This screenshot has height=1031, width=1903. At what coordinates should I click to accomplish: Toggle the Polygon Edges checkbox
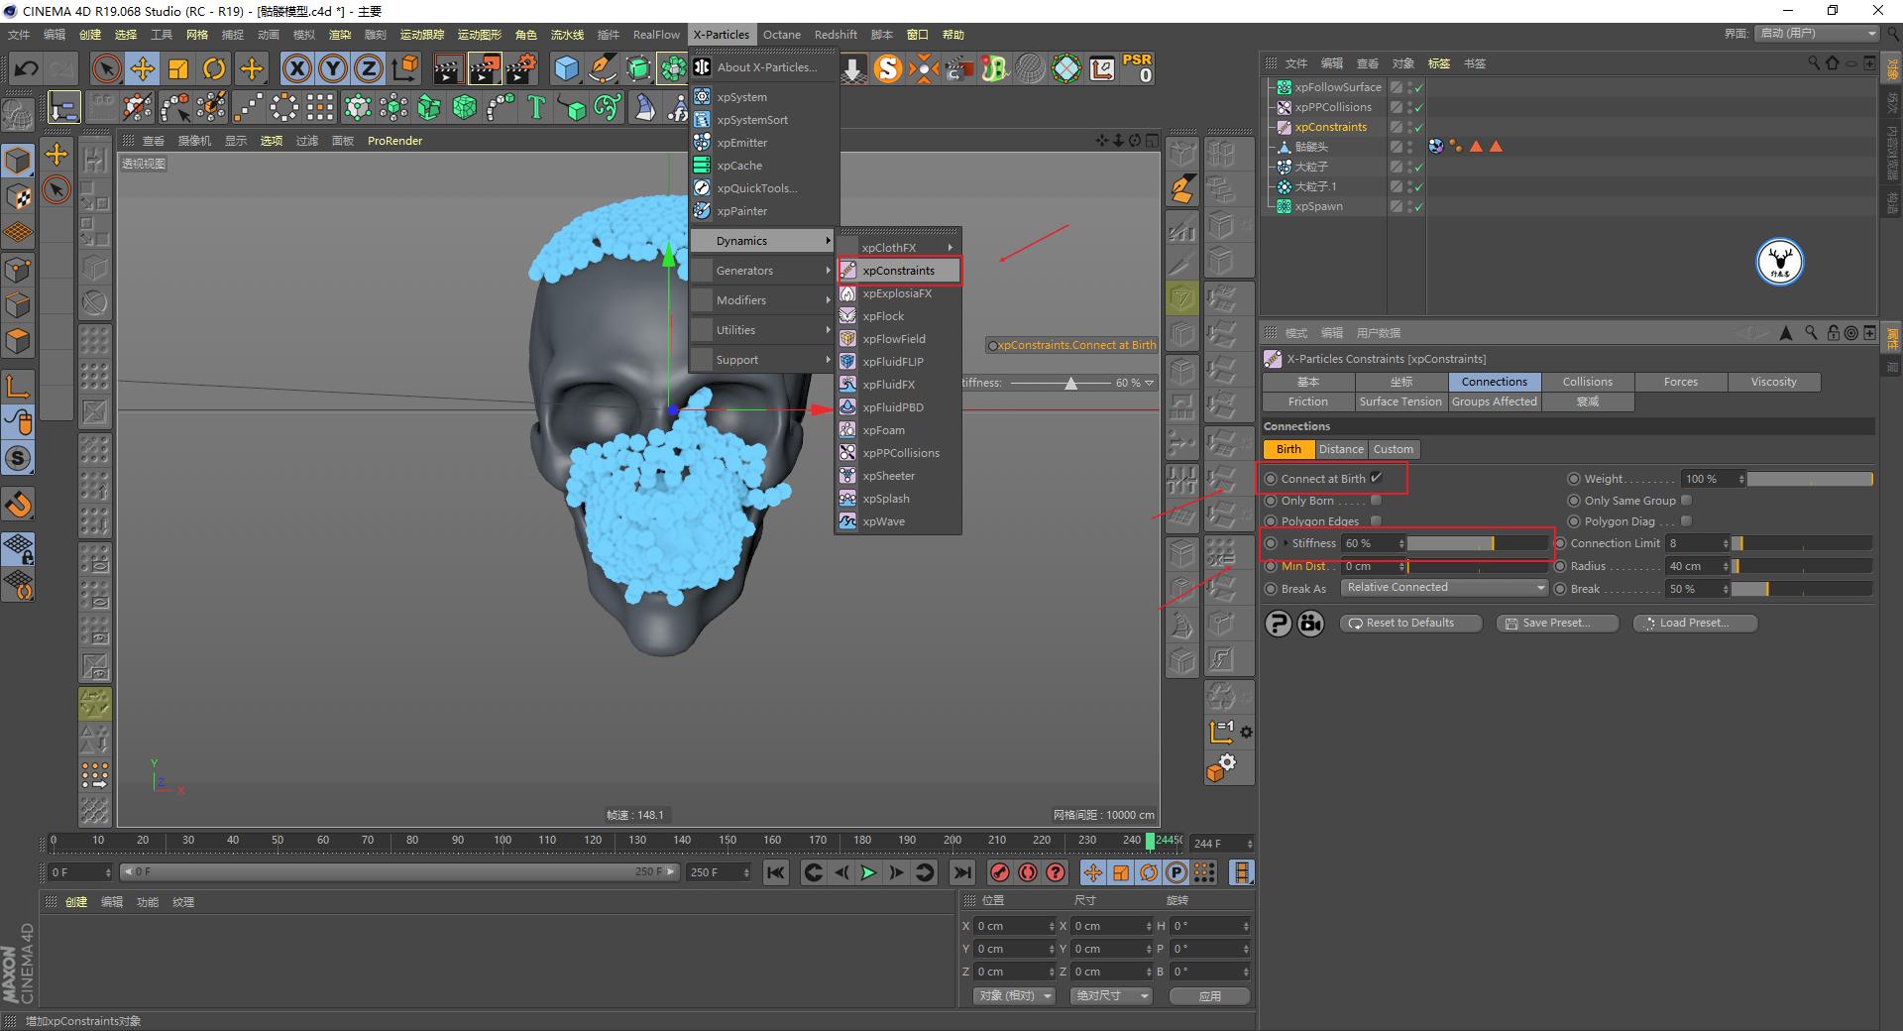click(x=1377, y=520)
